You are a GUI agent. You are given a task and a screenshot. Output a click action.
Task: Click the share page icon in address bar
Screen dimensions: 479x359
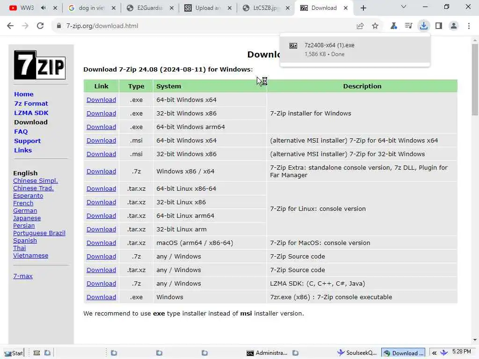[x=360, y=26]
